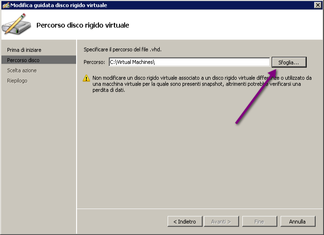Go to the Riepilogo step
The image size is (324, 235).
[17, 81]
